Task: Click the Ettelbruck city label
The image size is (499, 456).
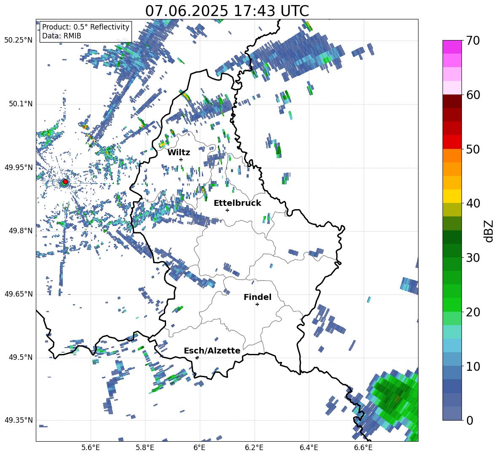Action: click(237, 203)
